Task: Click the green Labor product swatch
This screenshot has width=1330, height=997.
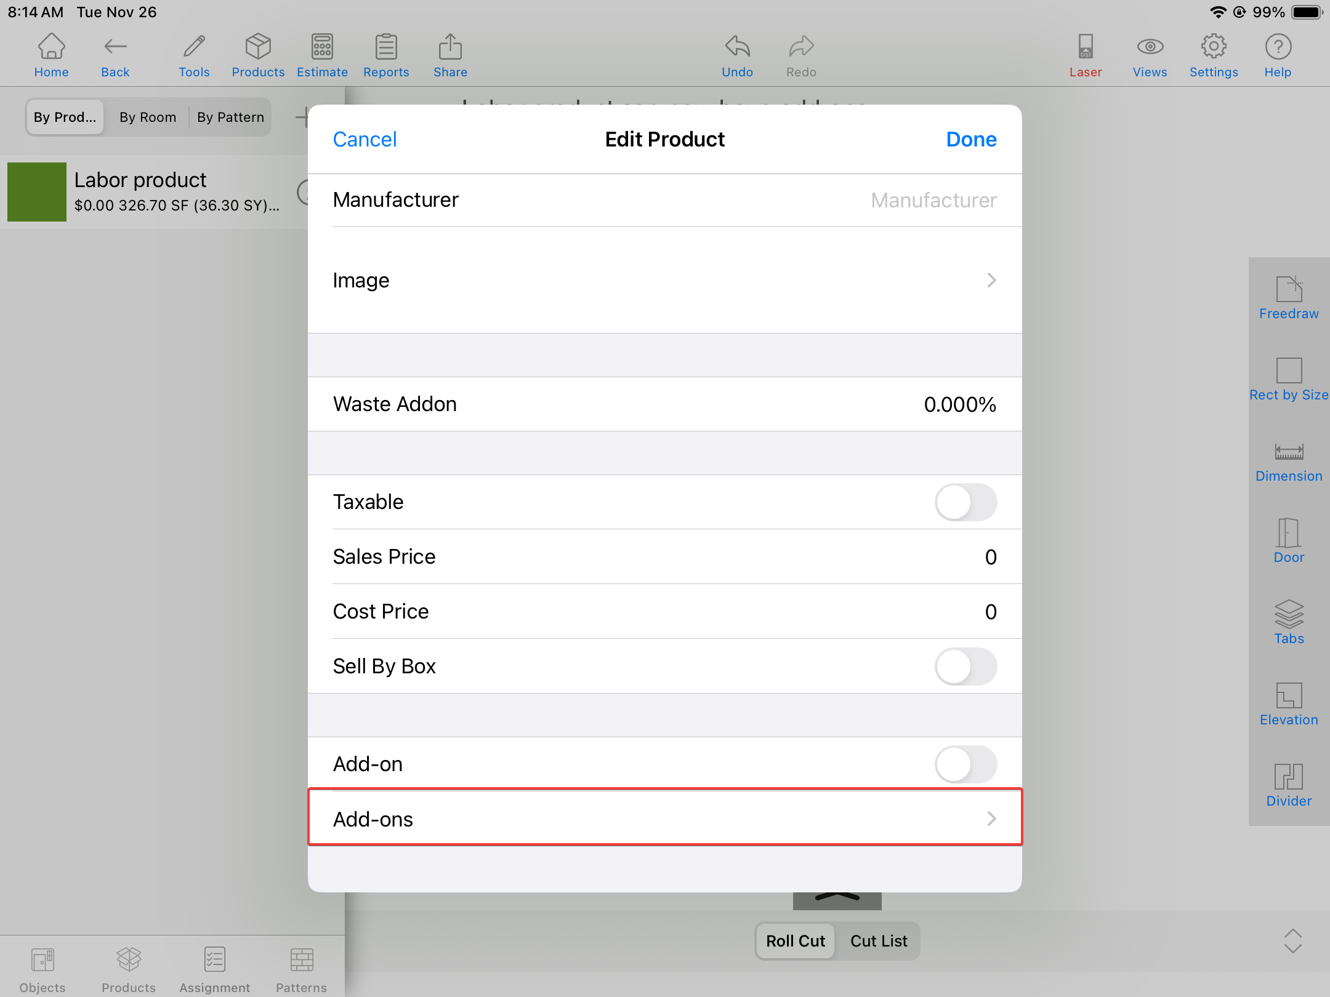Action: click(37, 192)
